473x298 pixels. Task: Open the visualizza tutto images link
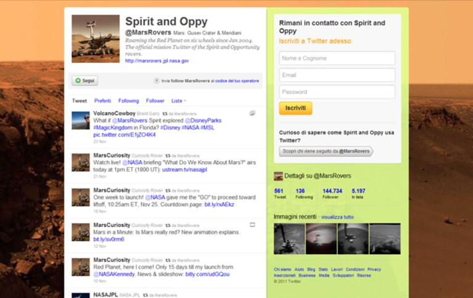[x=337, y=217]
